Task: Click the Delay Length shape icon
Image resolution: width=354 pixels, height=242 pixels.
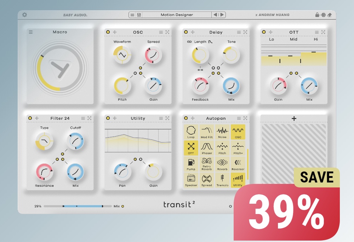Action: 210,42
